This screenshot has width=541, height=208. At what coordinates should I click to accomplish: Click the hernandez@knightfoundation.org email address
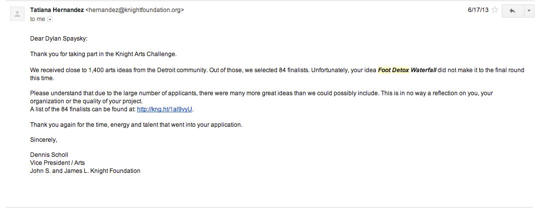tap(135, 10)
